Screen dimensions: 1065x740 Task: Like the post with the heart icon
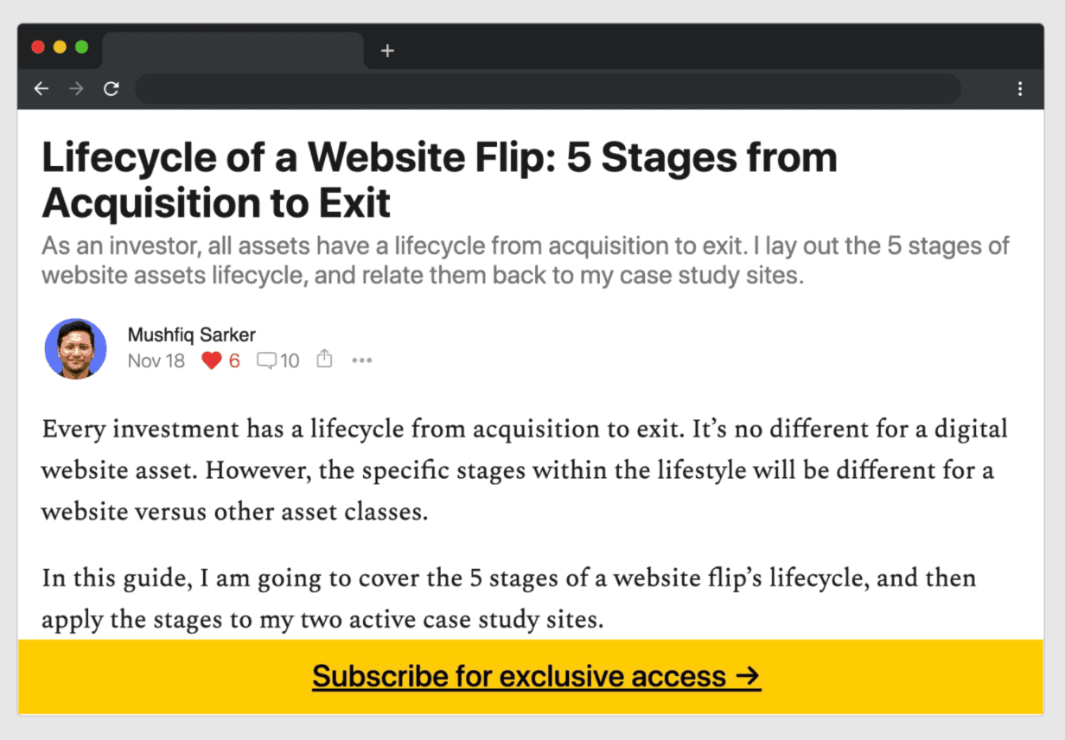point(212,360)
